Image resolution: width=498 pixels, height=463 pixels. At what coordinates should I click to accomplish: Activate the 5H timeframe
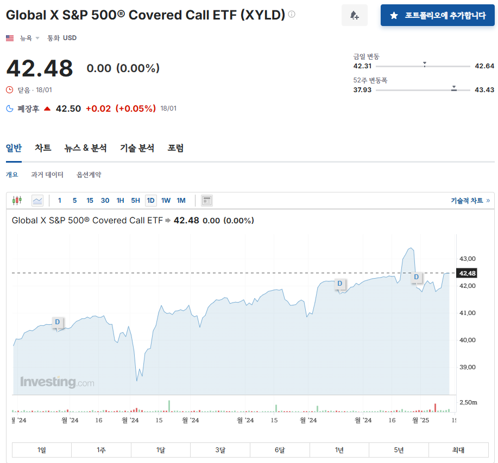coord(136,200)
